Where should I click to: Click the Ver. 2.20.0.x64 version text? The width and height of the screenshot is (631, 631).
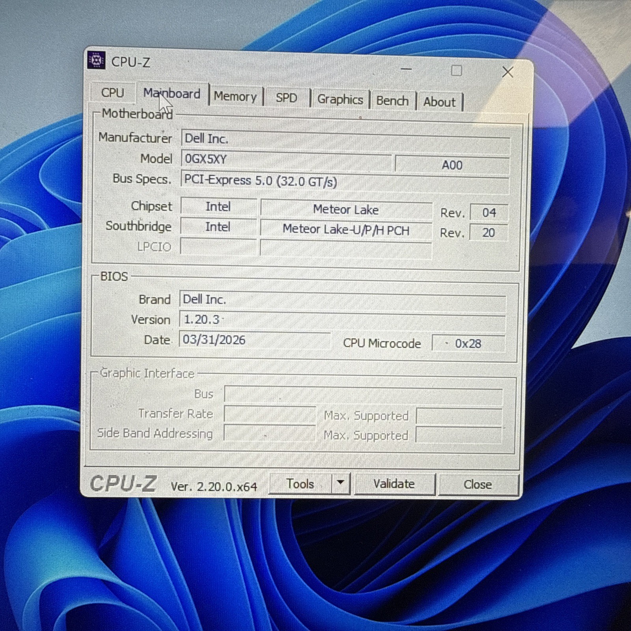(x=214, y=486)
